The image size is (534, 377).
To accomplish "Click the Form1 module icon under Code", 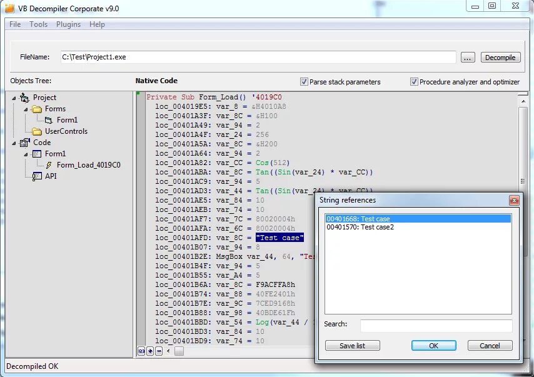I will [36, 154].
